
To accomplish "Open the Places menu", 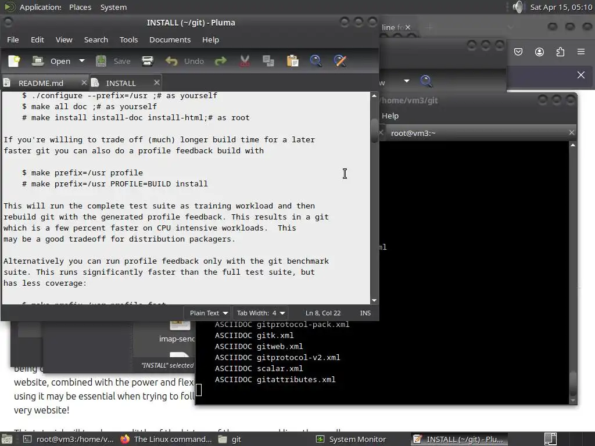I will tap(80, 7).
